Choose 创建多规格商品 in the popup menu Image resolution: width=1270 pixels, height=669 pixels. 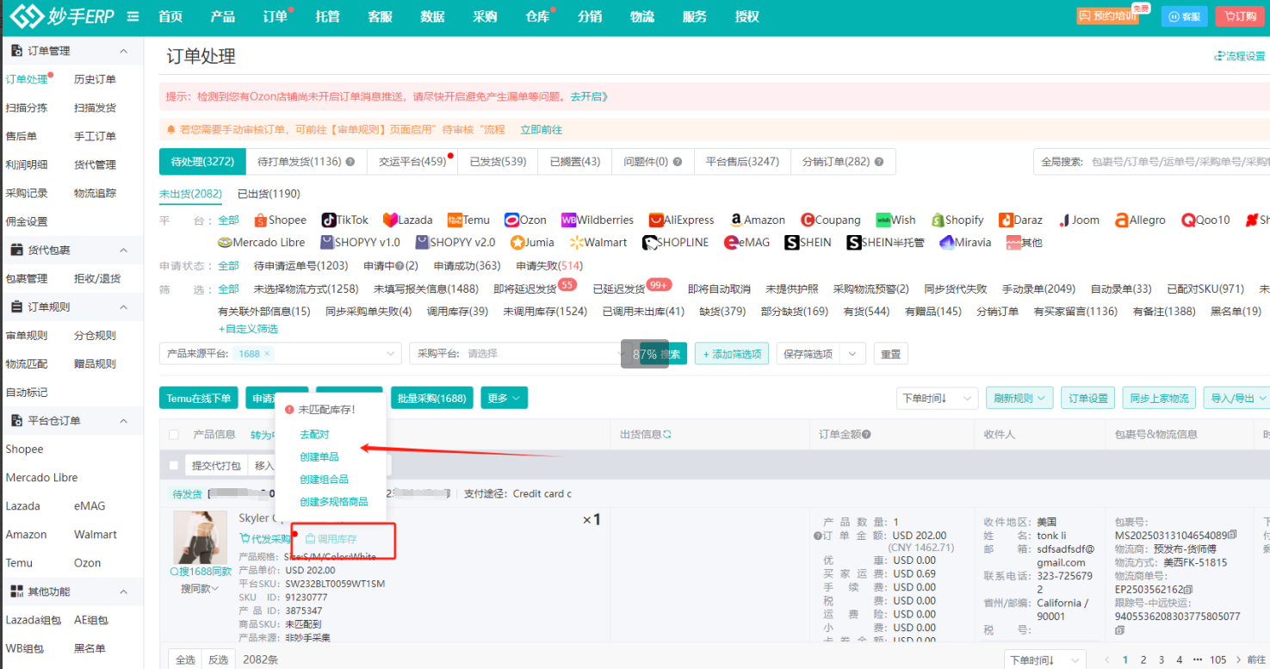point(333,501)
